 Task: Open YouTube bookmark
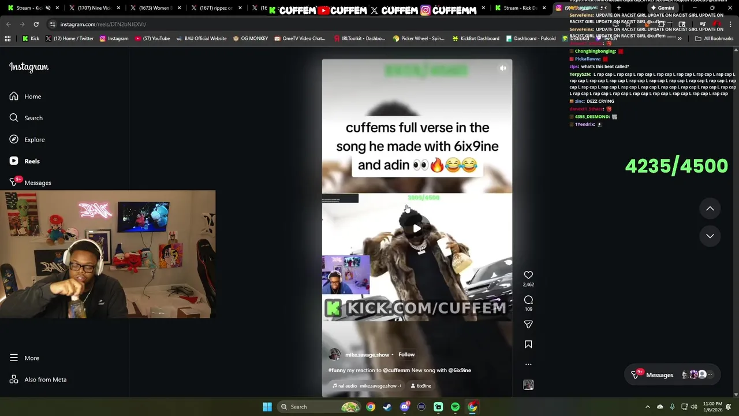[x=152, y=39]
